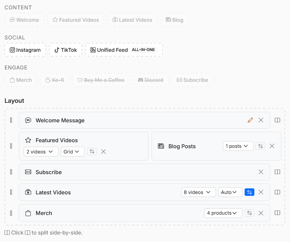Grab the Subscribe row drag handle
Image resolution: width=290 pixels, height=242 pixels.
[11, 172]
